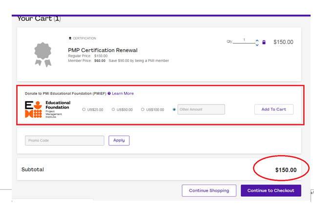Image resolution: width=314 pixels, height=204 pixels.
Task: Click the Qty quantity input field
Action: pyautogui.click(x=244, y=41)
